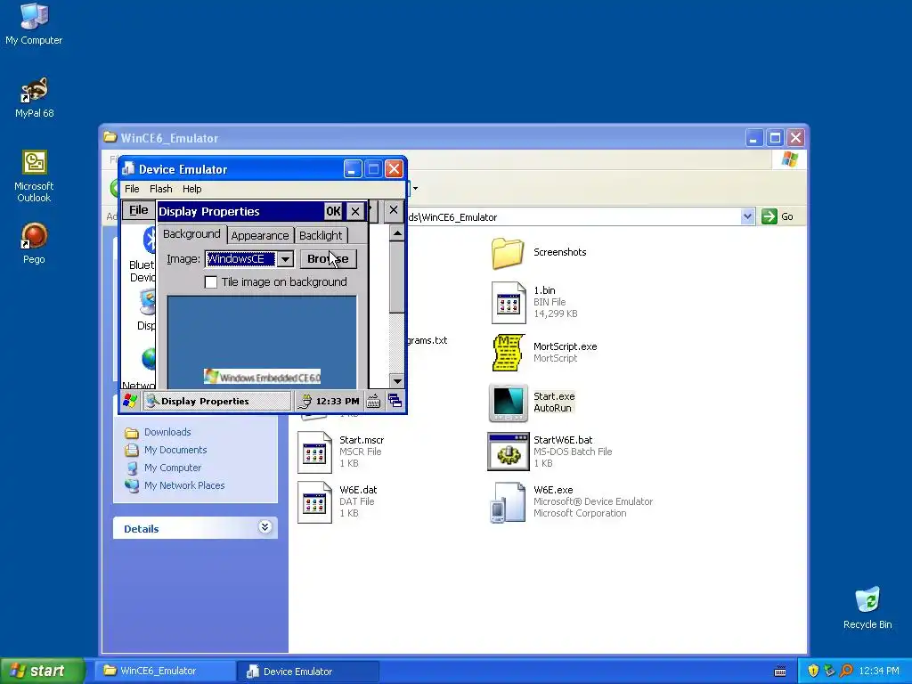Open the Windows CE Start flag button
The width and height of the screenshot is (912, 684).
130,401
